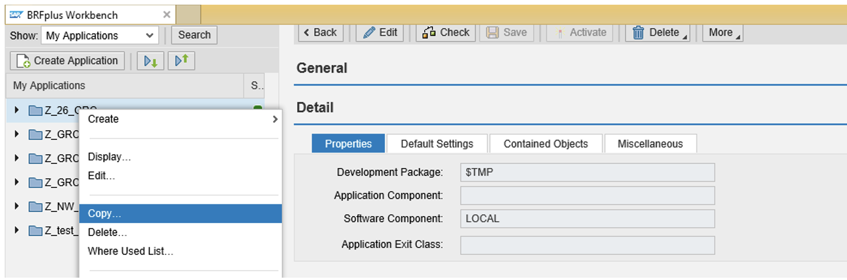The image size is (847, 280).
Task: Click the Activate toolbar button
Action: tap(580, 33)
